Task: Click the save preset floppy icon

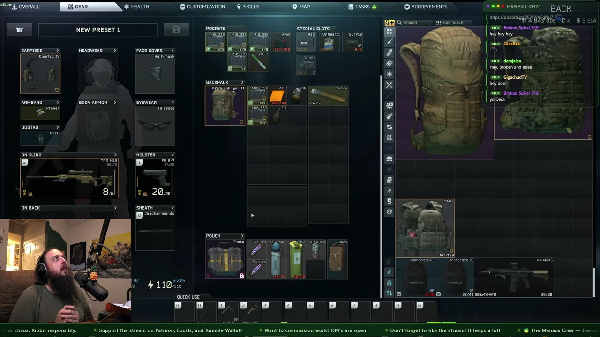Action: click(176, 30)
